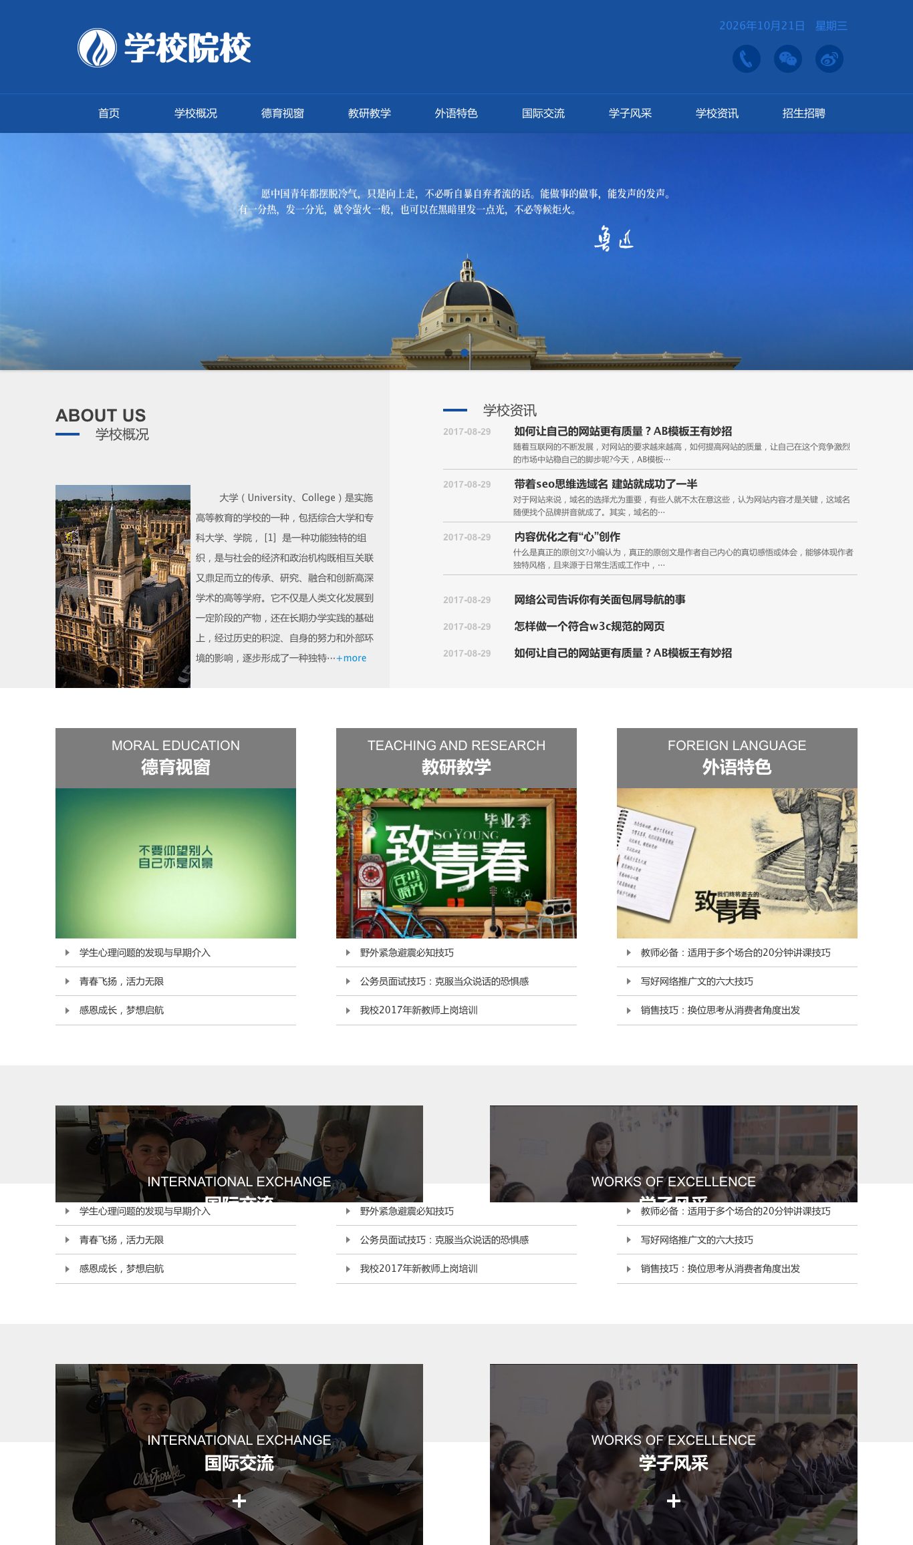Select the second banner carousel dot
This screenshot has width=913, height=1545.
(x=465, y=352)
